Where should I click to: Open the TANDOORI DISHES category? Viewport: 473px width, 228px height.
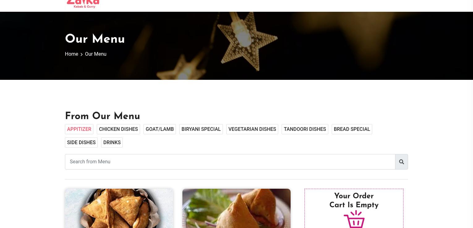click(x=305, y=129)
